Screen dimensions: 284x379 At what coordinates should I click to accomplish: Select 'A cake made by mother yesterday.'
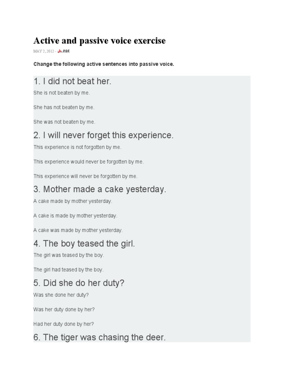73,201
